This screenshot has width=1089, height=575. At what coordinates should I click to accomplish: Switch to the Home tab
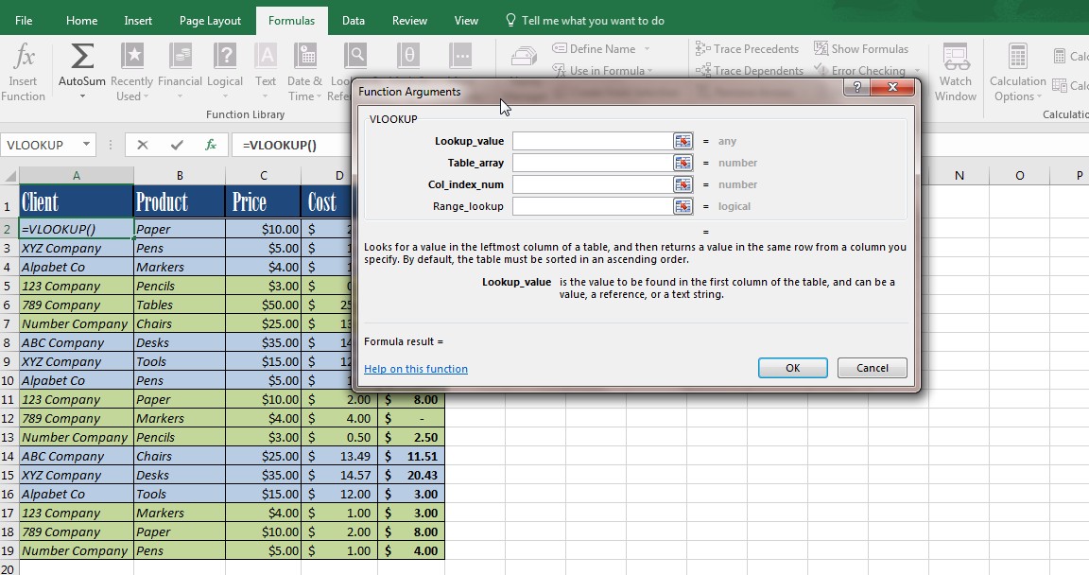[x=82, y=21]
